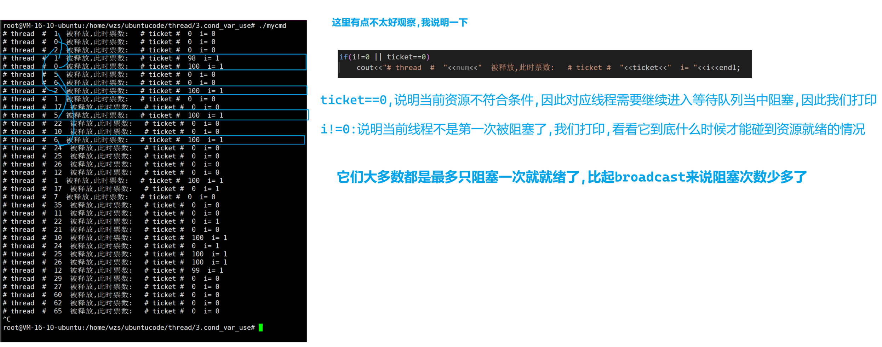Select the thread 22 row with i= 1
Screen dimensions: 882x347
[x=111, y=222]
